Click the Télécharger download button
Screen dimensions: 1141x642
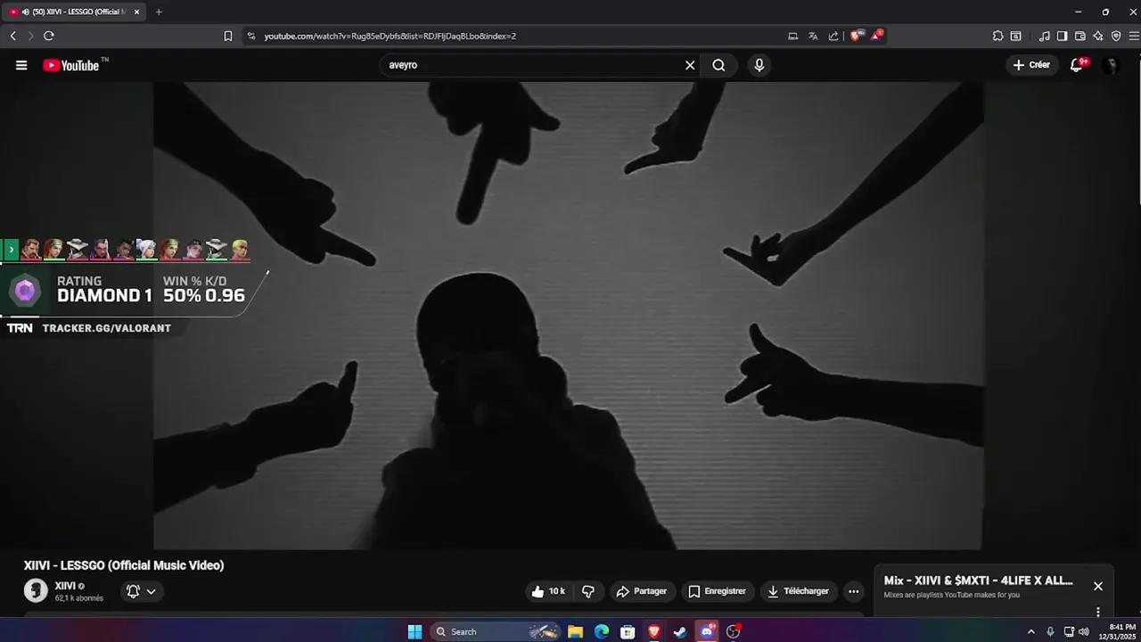(x=798, y=591)
